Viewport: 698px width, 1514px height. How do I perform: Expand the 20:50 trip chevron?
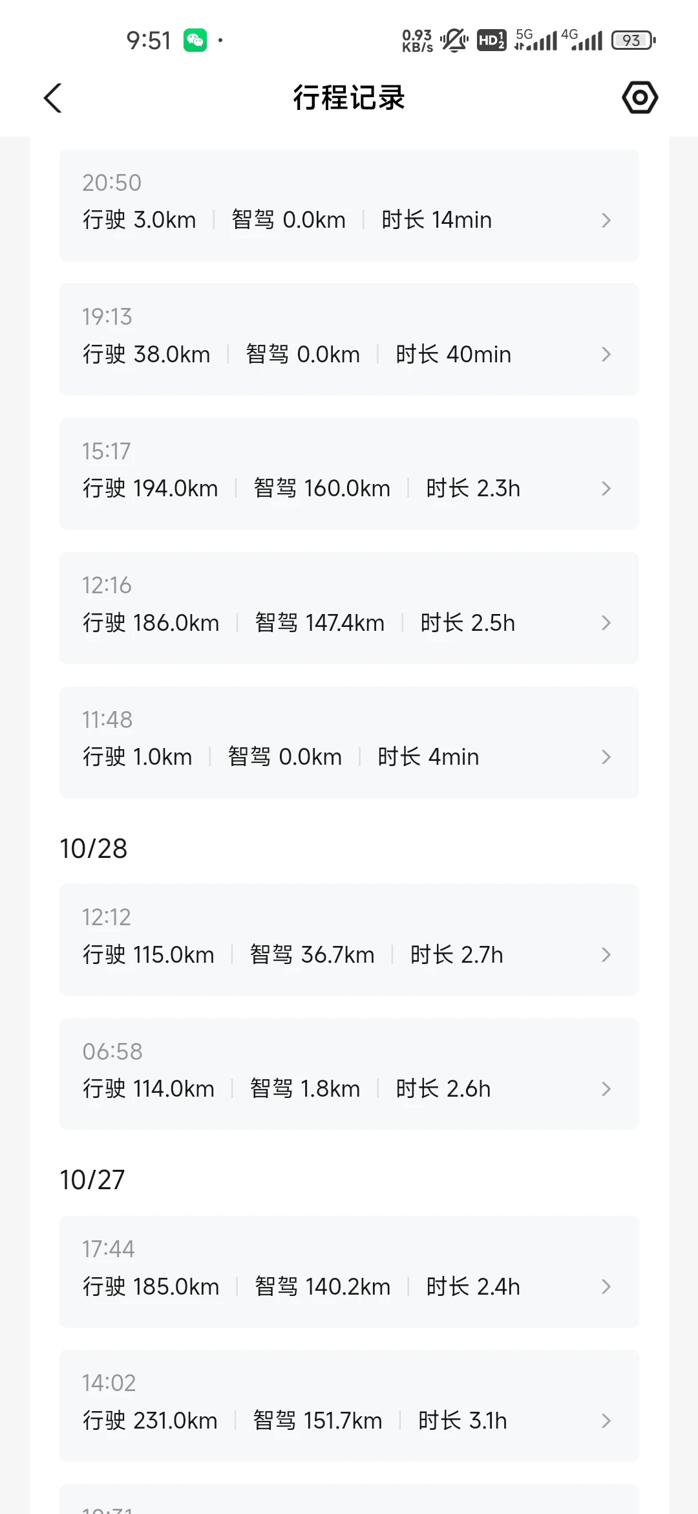coord(606,221)
